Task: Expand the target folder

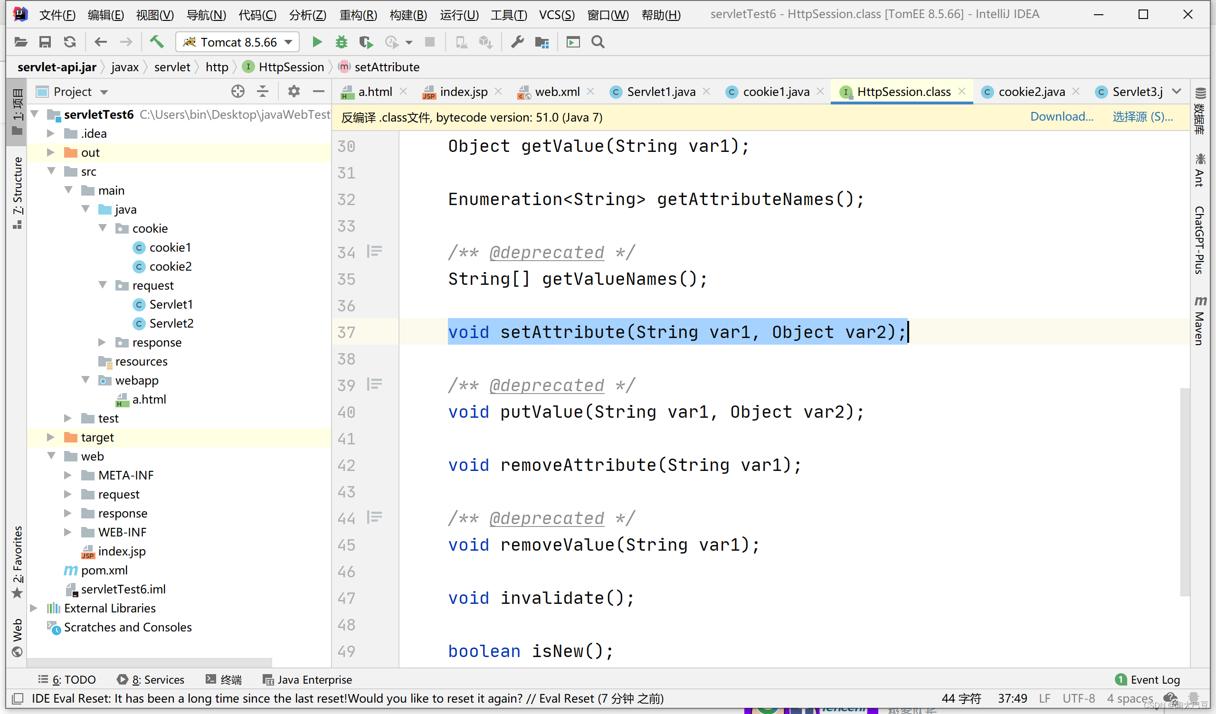Action: point(50,437)
